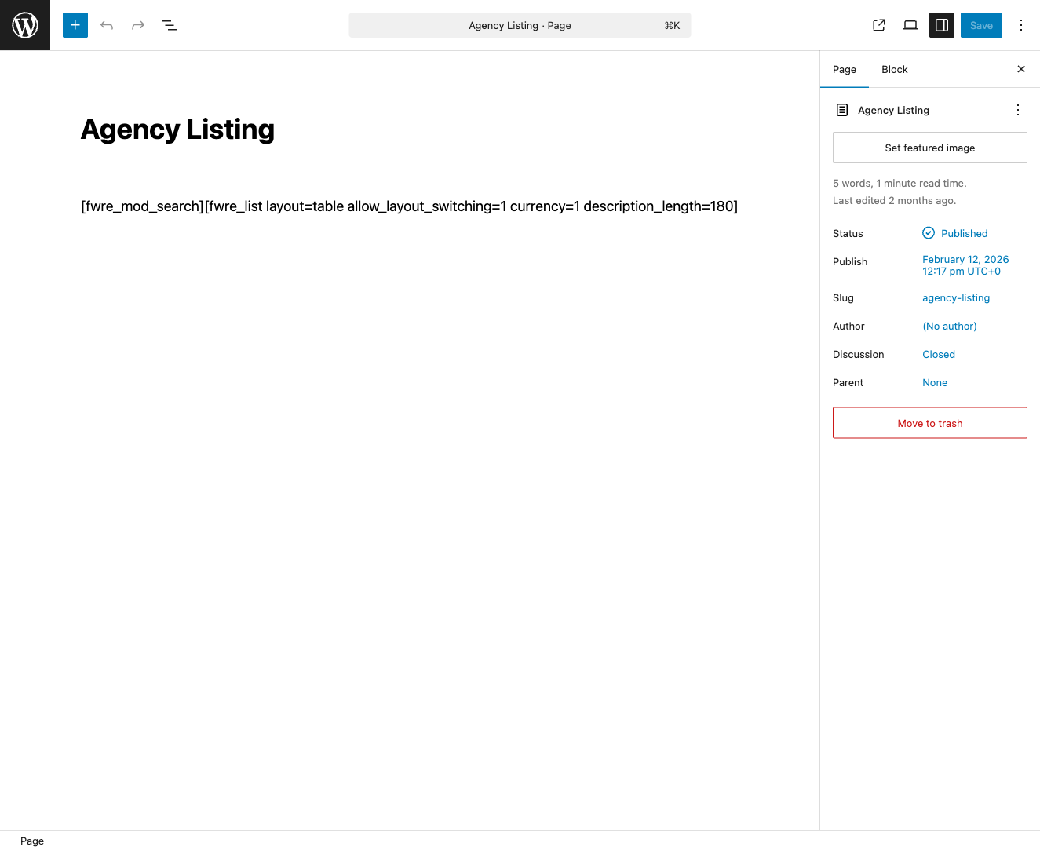Open the Document Overview list icon
The image size is (1040, 850).
click(x=170, y=25)
